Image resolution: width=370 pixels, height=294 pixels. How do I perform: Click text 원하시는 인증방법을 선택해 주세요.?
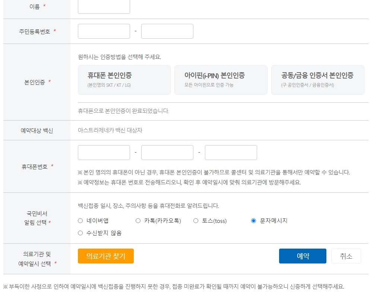point(119,57)
